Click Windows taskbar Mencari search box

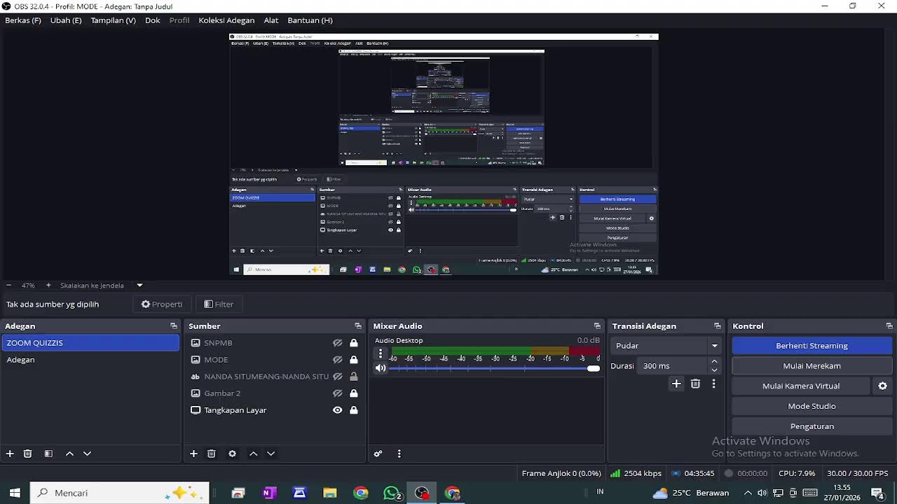(119, 493)
